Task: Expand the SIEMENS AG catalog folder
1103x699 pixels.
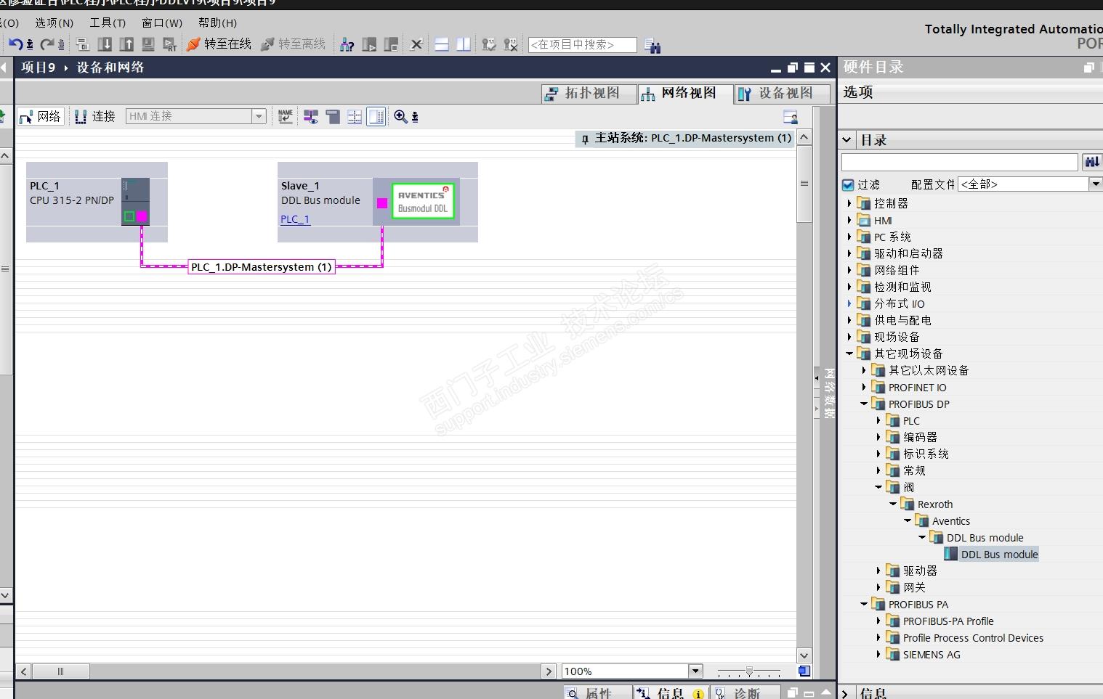Action: click(x=878, y=655)
